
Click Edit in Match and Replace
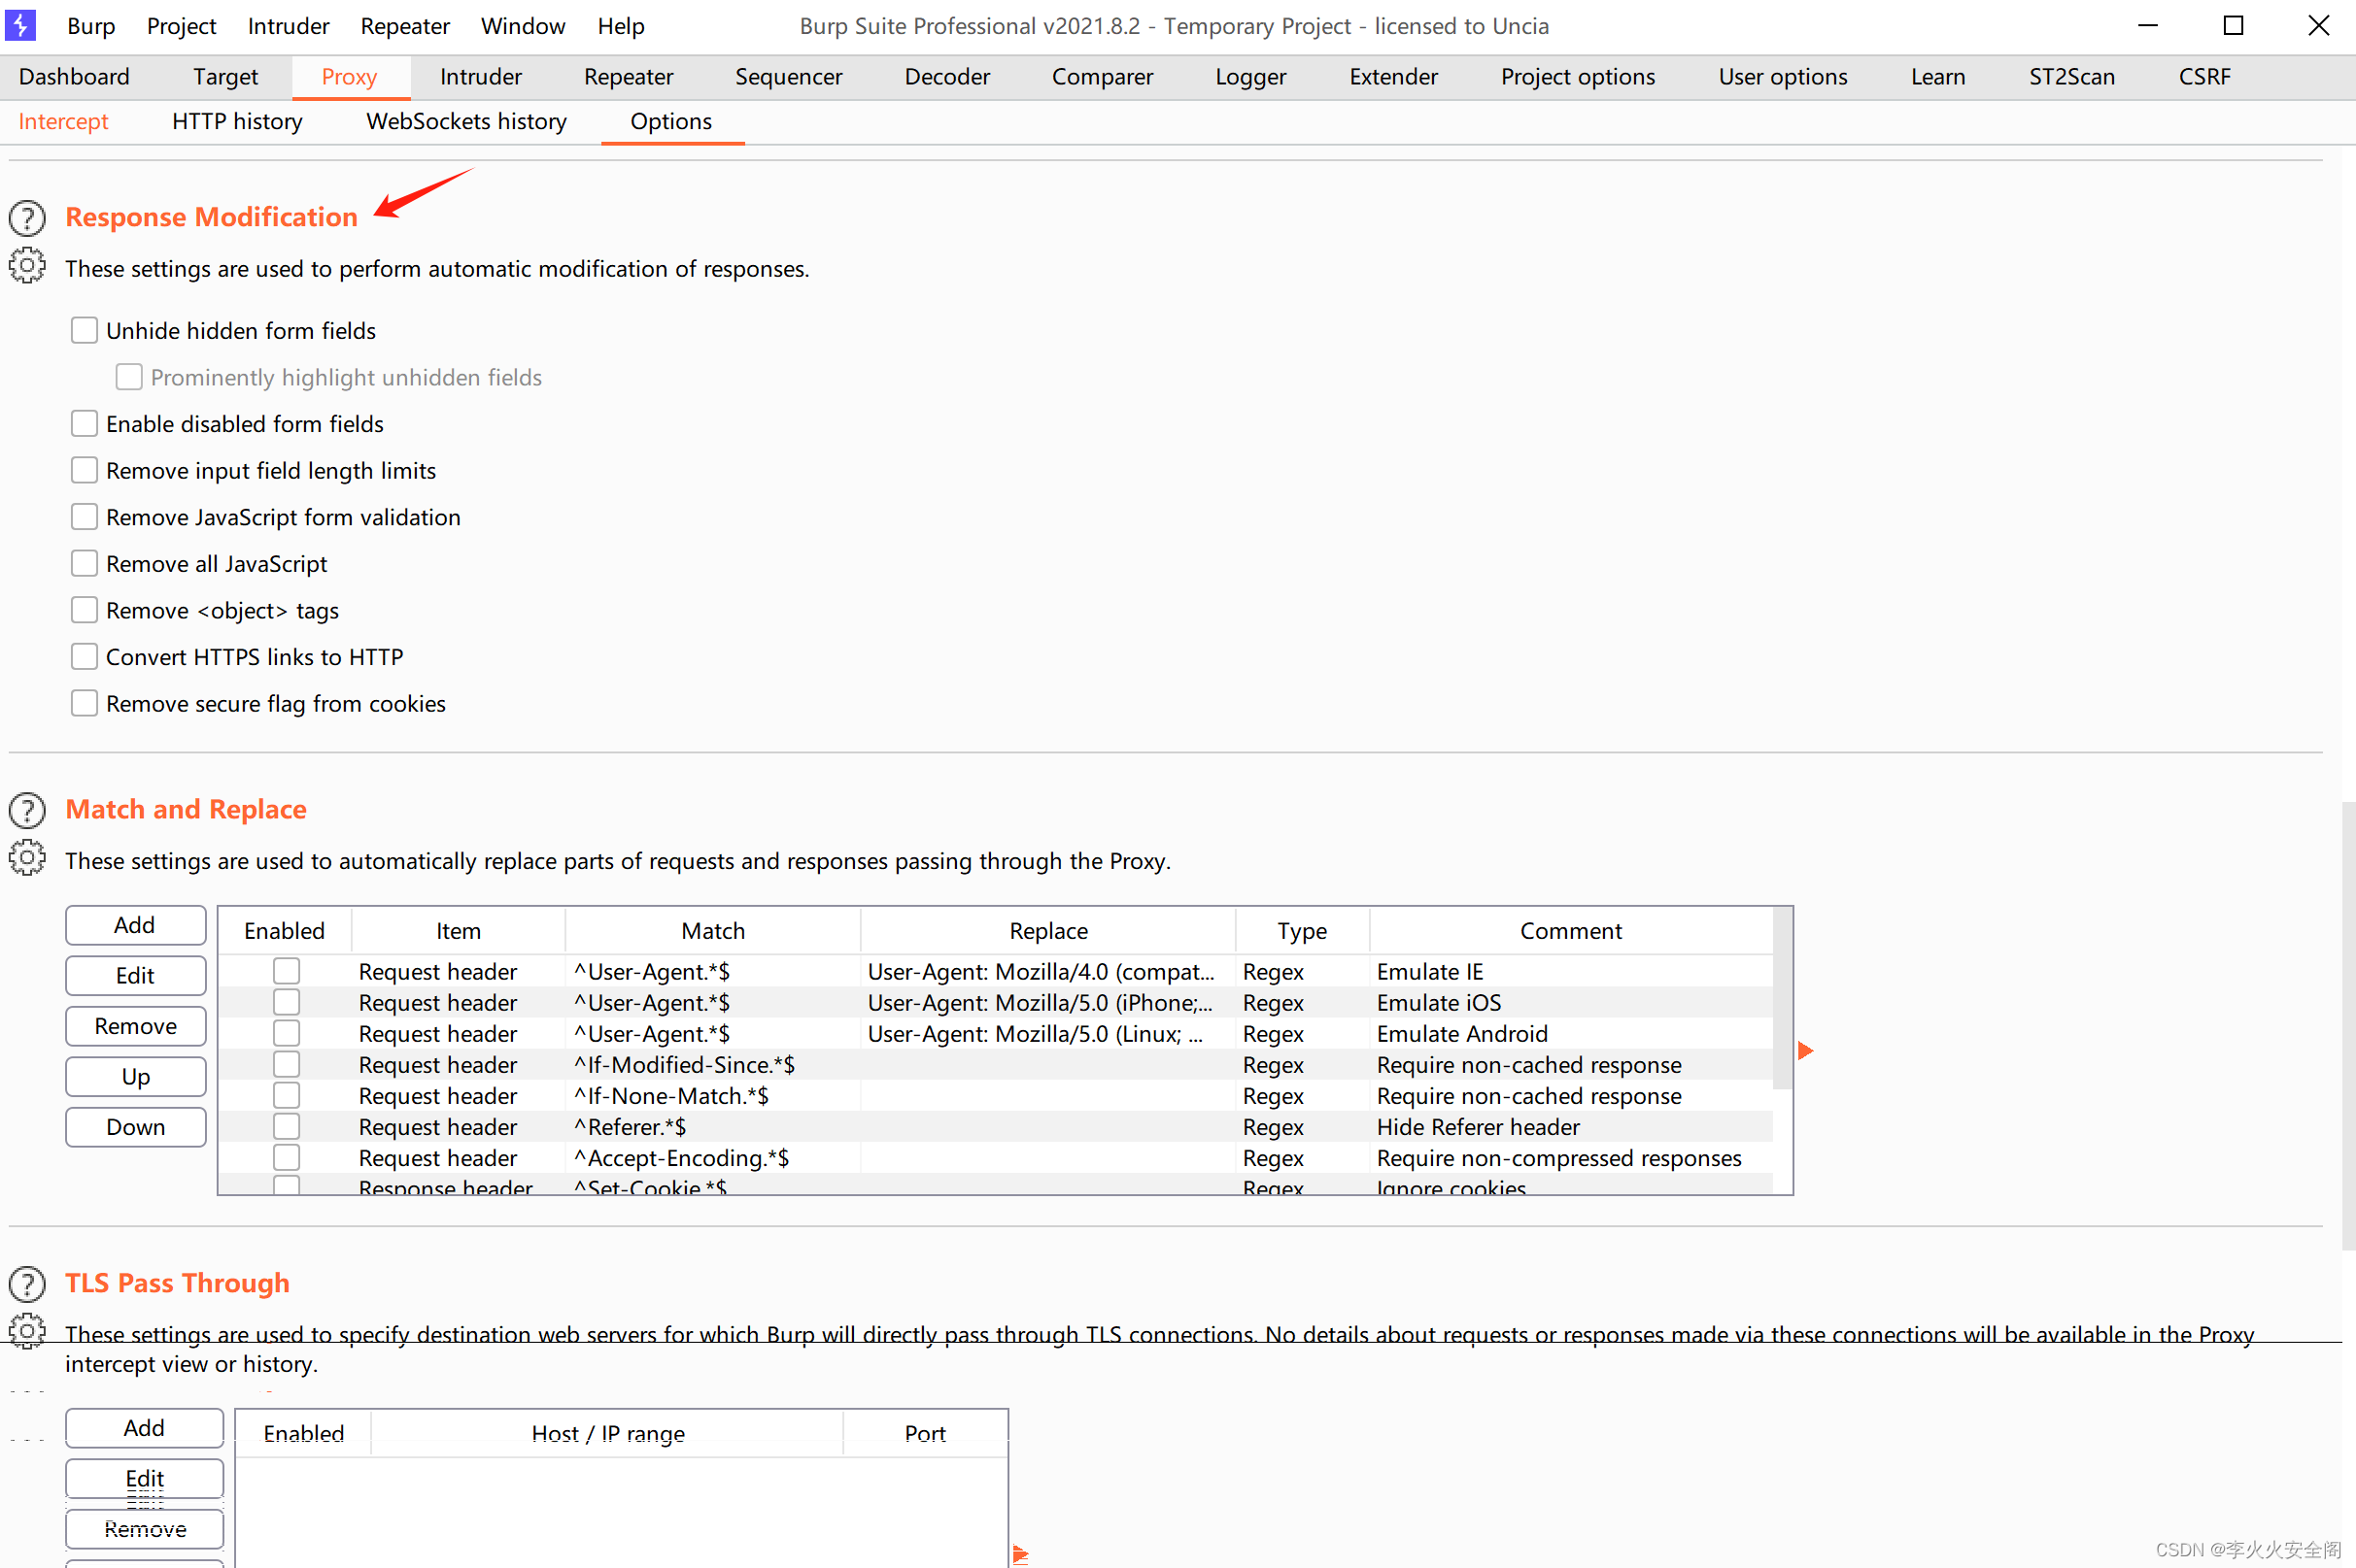(136, 975)
